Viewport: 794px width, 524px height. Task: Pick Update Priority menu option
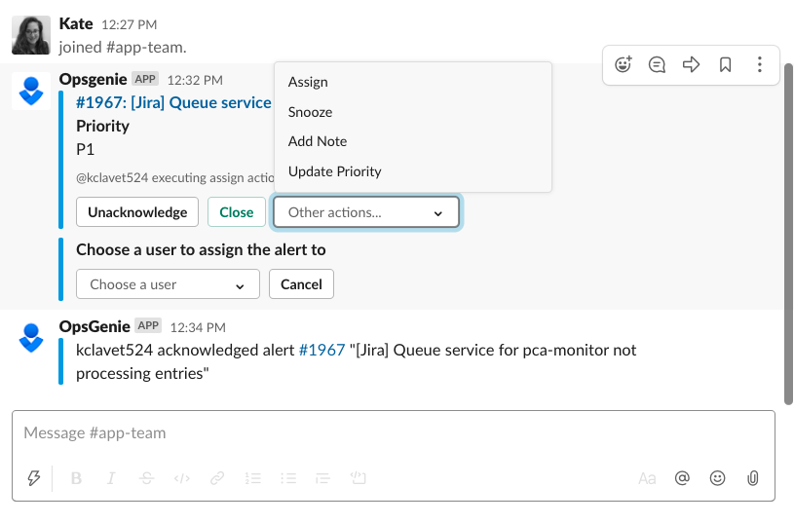334,171
